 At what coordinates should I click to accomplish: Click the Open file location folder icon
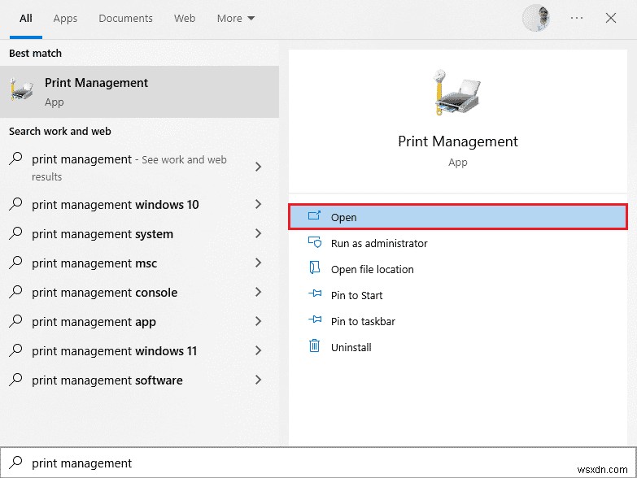315,269
